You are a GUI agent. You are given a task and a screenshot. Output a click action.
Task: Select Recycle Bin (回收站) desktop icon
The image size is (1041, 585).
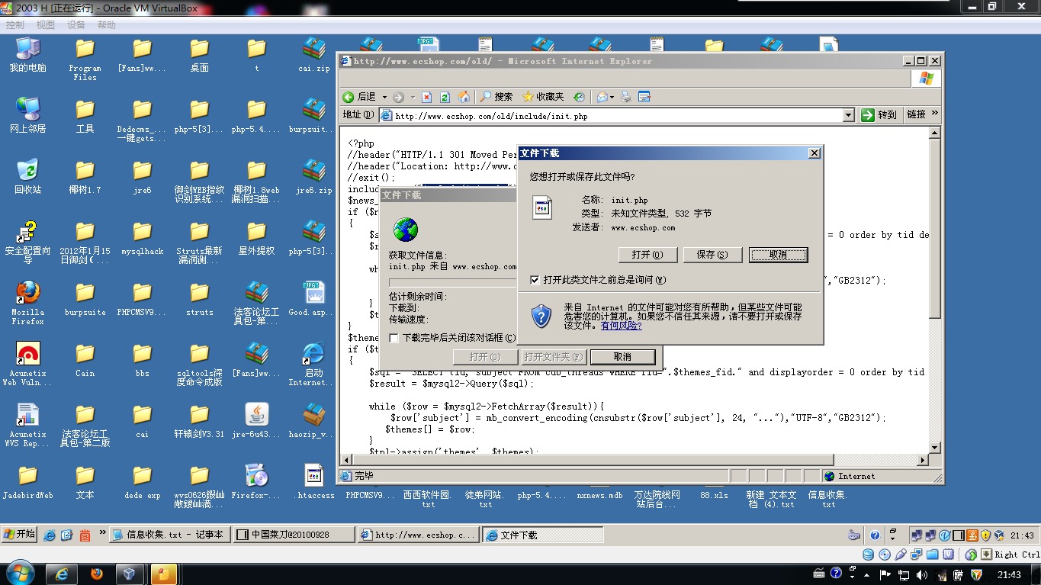tap(28, 178)
